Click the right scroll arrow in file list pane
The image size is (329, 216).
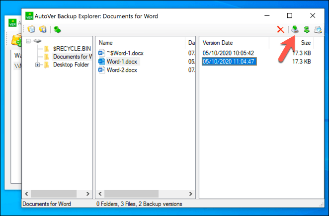pyautogui.click(x=190, y=194)
